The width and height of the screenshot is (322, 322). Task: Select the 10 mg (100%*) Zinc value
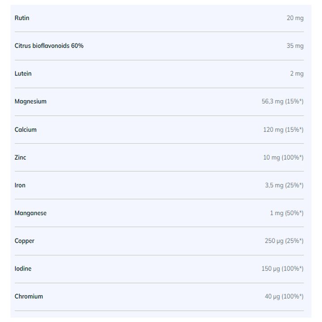[284, 157]
